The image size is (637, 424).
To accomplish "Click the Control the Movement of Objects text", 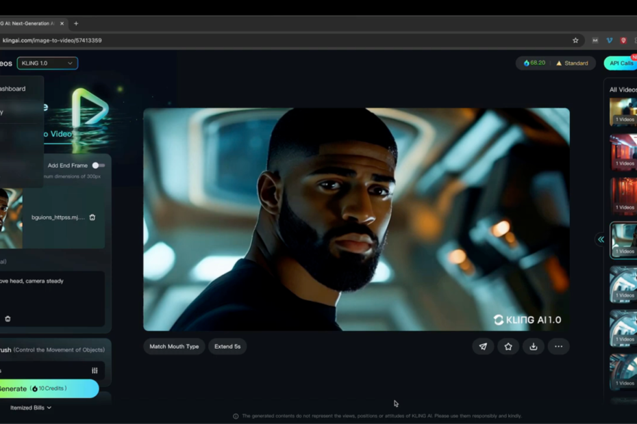I will pyautogui.click(x=59, y=349).
